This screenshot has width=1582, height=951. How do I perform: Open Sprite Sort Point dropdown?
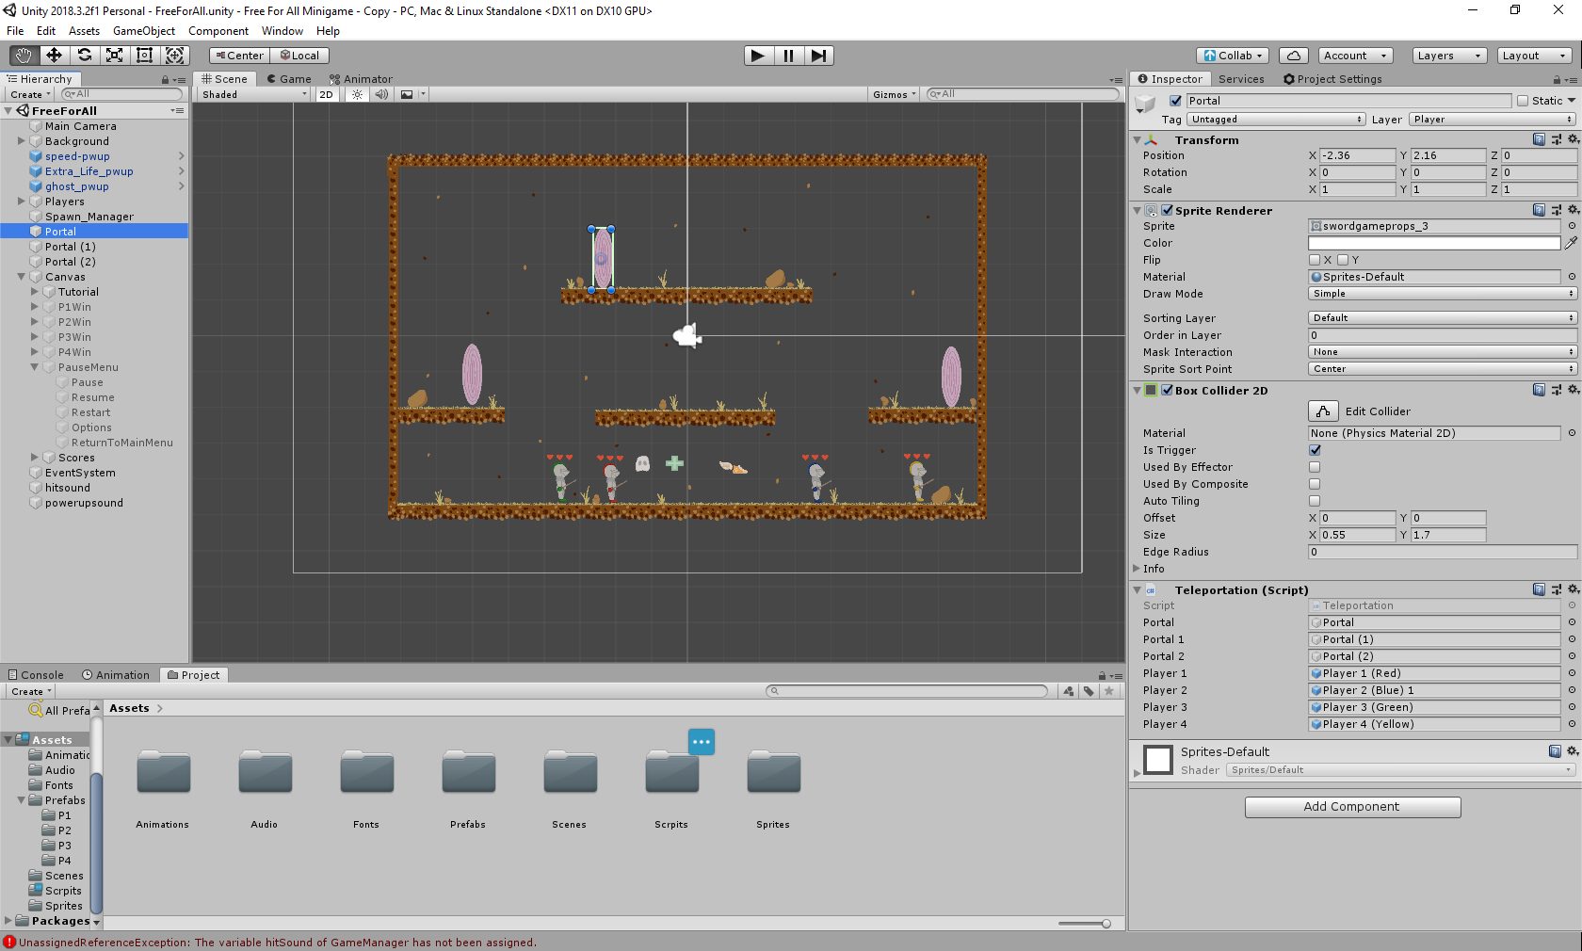click(x=1443, y=369)
